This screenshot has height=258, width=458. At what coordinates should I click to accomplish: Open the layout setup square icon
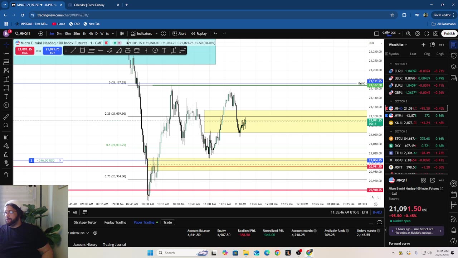click(x=376, y=34)
